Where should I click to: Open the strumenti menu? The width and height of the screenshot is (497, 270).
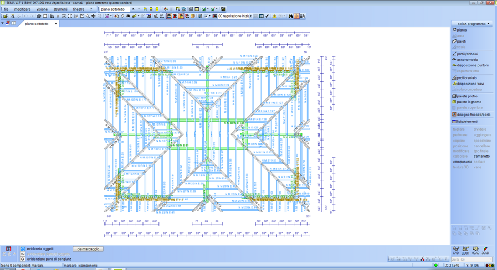pos(60,9)
